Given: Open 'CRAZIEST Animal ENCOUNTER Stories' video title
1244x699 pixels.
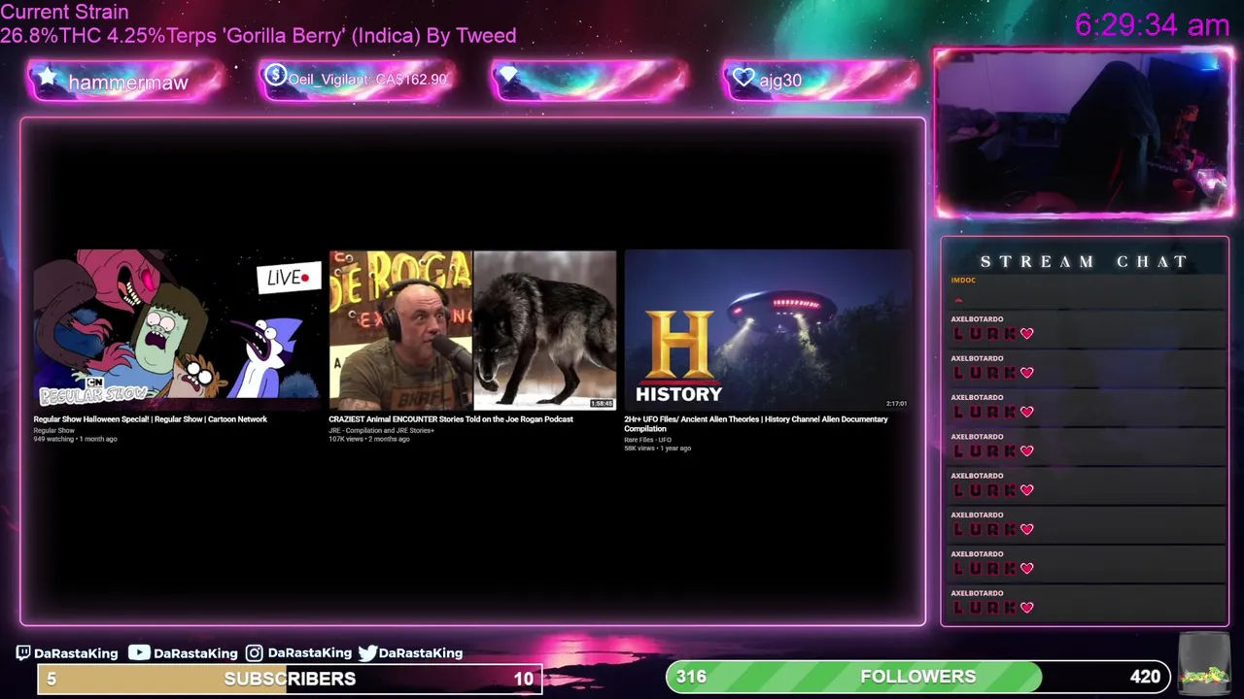Looking at the screenshot, I should pos(451,419).
